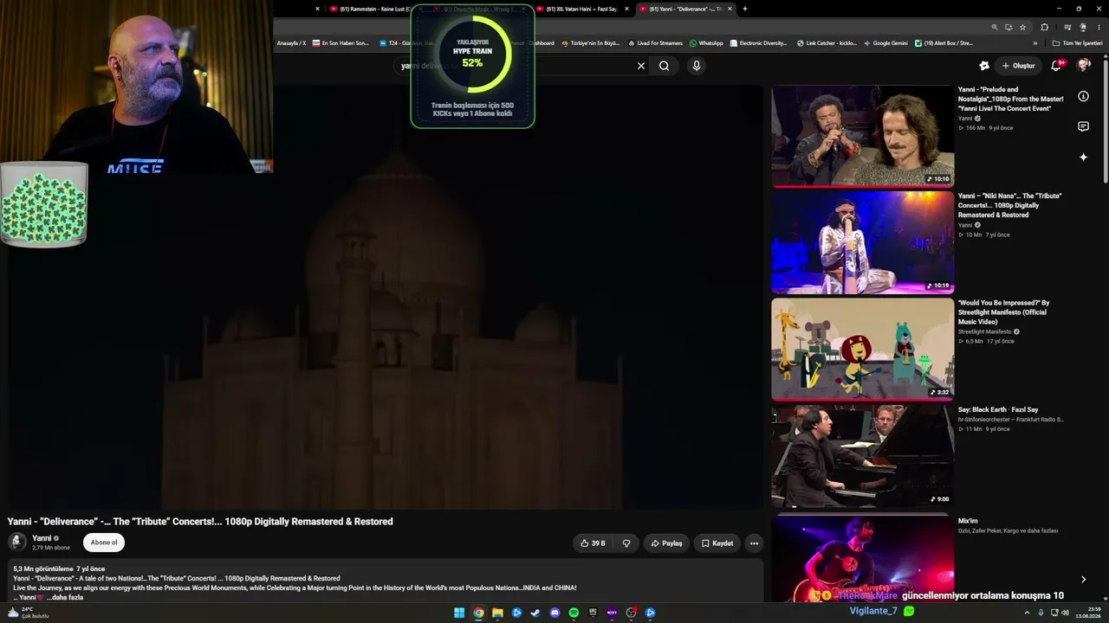
Task: Open the Yanni channel name link
Action: point(42,538)
